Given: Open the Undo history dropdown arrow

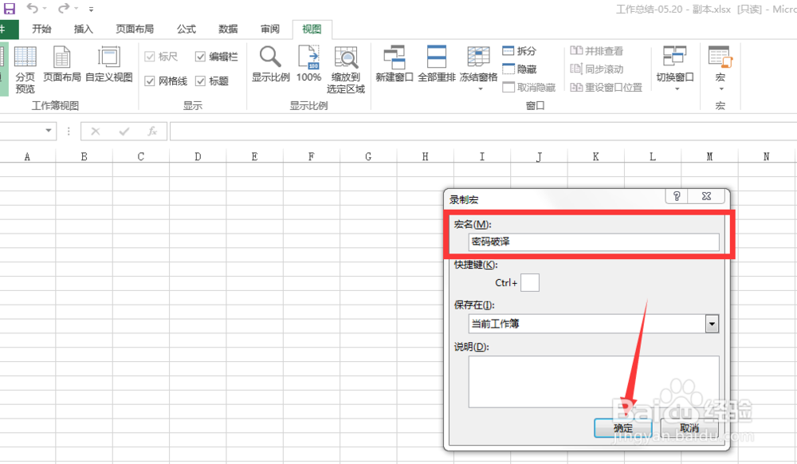Looking at the screenshot, I should 45,9.
